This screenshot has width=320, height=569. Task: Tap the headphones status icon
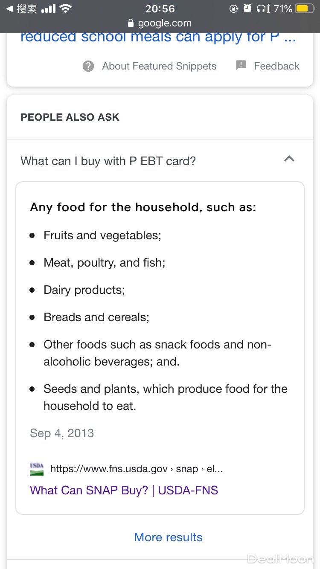263,9
